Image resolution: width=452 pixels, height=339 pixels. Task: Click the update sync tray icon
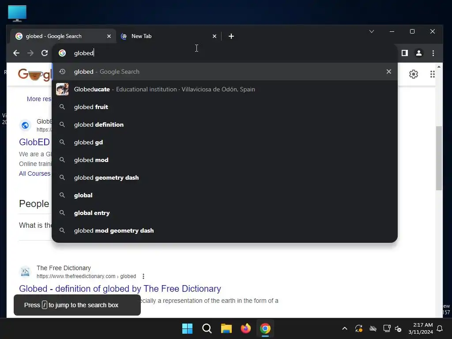358,328
